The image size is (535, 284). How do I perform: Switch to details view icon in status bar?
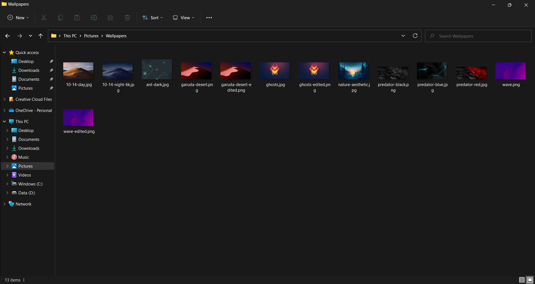(522, 280)
